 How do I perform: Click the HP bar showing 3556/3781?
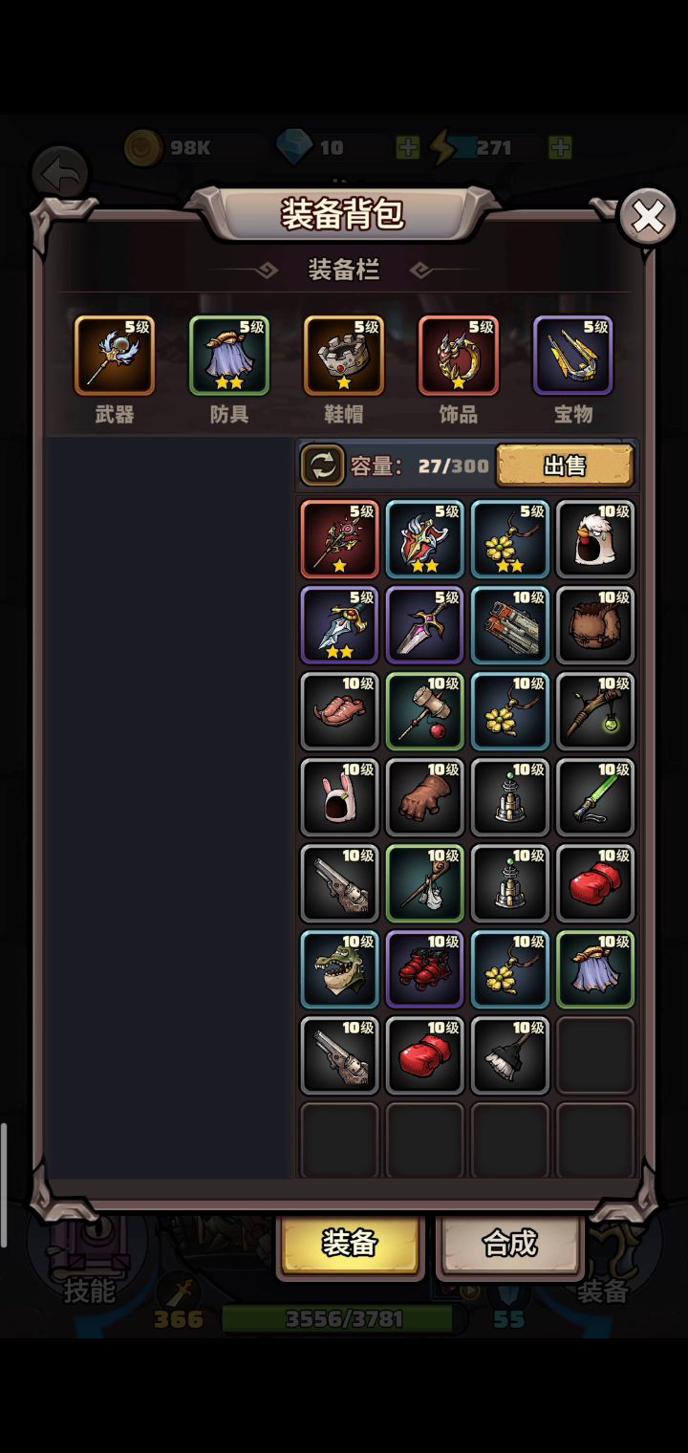pyautogui.click(x=344, y=1319)
